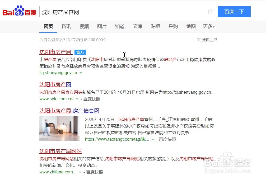
Task: Click the www.zhifang.com... URL
Action: [x=58, y=172]
